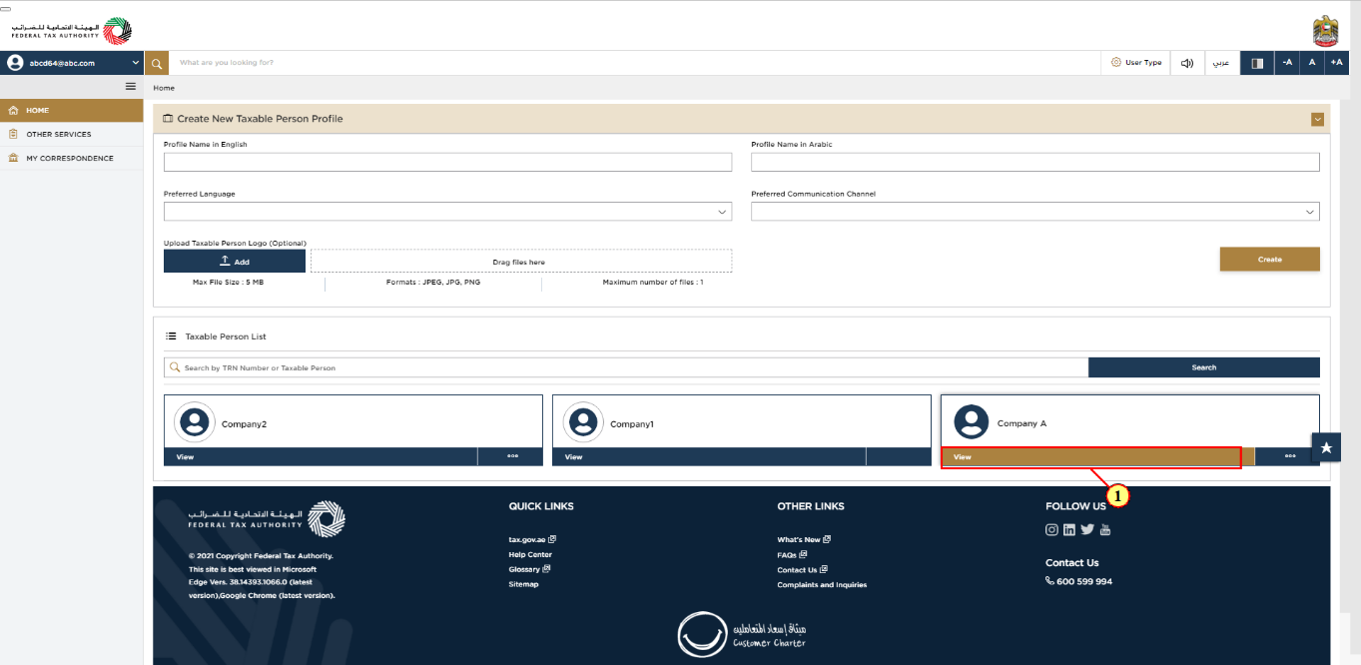Open more options for Company2
The height and width of the screenshot is (665, 1361).
click(511, 456)
